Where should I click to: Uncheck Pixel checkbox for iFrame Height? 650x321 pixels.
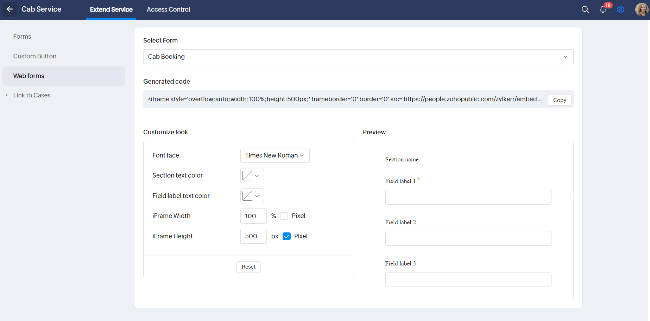point(287,236)
